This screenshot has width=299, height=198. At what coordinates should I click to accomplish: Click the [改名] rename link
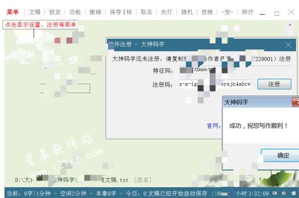(x=143, y=180)
